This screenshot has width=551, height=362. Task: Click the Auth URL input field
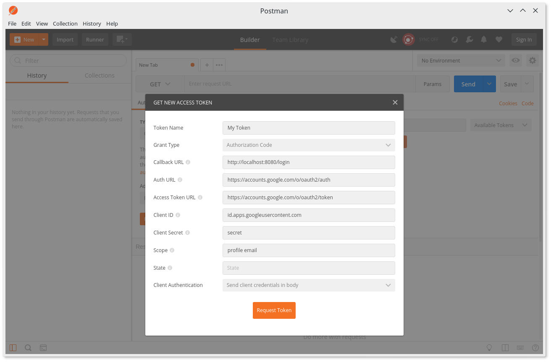pos(309,180)
